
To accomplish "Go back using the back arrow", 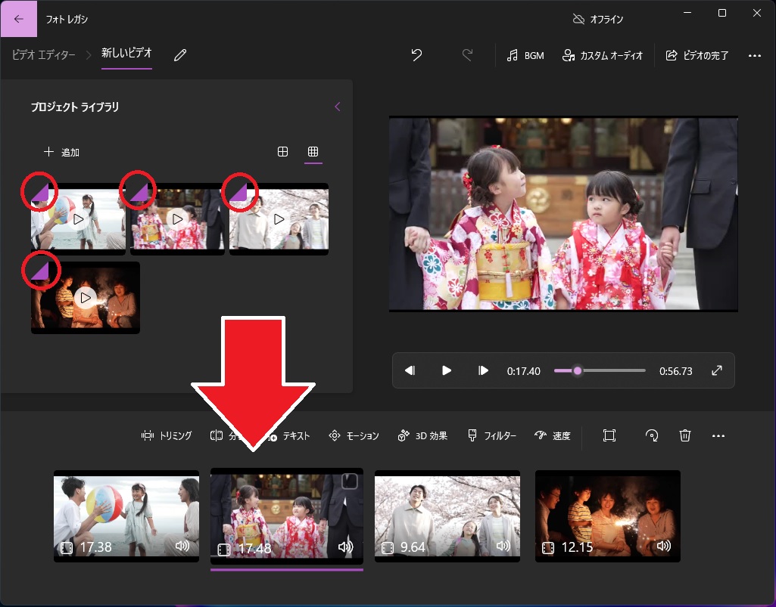I will (19, 19).
